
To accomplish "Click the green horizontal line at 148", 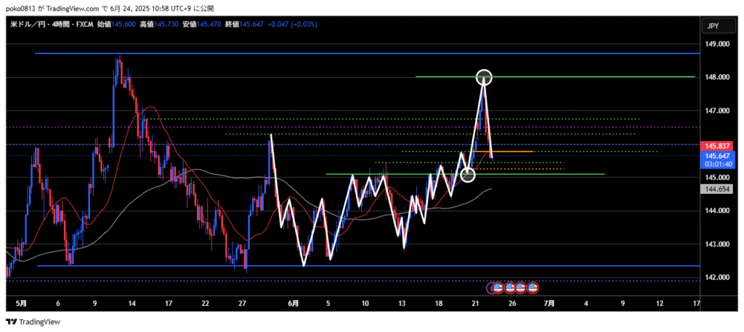I will [581, 76].
